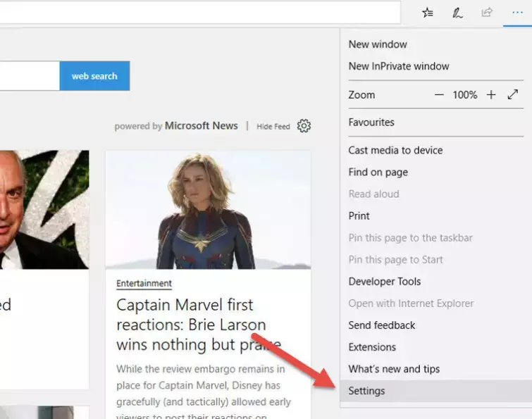
Task: Select Print from the menu
Action: pos(435,216)
